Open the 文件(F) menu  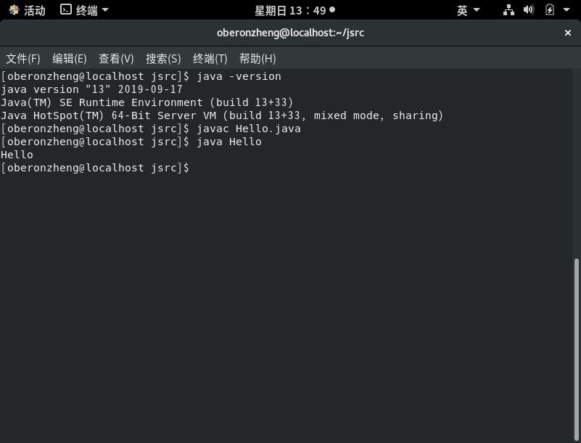point(23,59)
